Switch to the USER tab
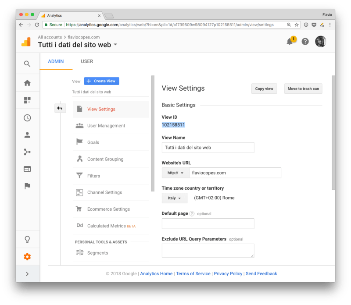Viewport: 351px width, 305px height. click(x=86, y=61)
